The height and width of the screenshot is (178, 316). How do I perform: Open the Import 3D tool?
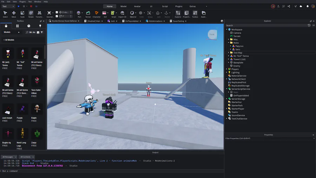(x=122, y=14)
